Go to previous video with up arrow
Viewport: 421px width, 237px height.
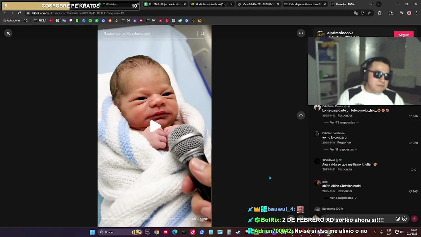pyautogui.click(x=301, y=115)
